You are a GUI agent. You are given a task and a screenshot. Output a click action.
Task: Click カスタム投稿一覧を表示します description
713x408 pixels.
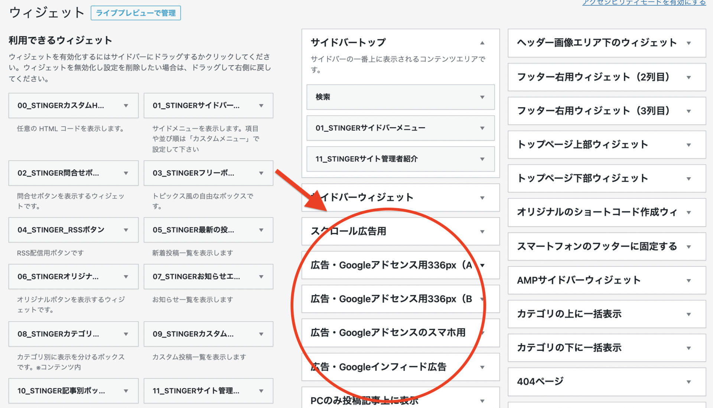199,357
